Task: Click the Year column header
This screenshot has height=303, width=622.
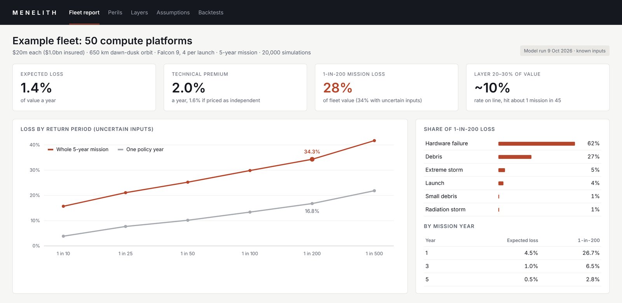Action: [x=430, y=240]
